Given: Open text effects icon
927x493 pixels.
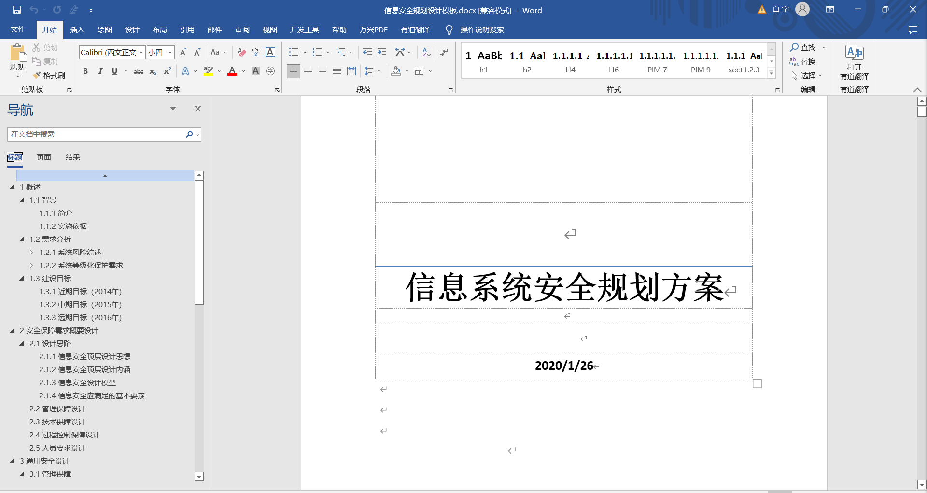Looking at the screenshot, I should click(185, 71).
